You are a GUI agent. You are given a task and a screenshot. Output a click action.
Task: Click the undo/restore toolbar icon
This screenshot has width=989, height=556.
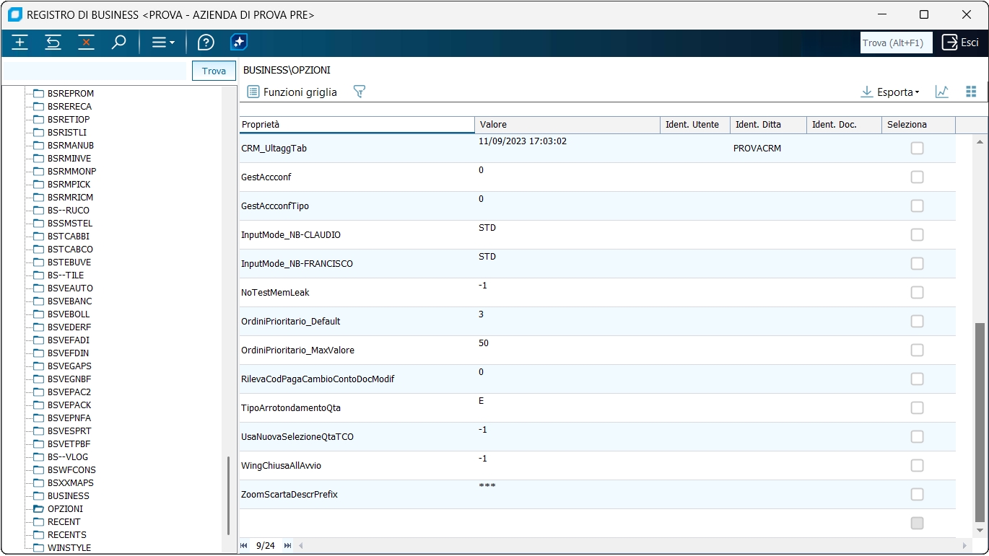[53, 43]
